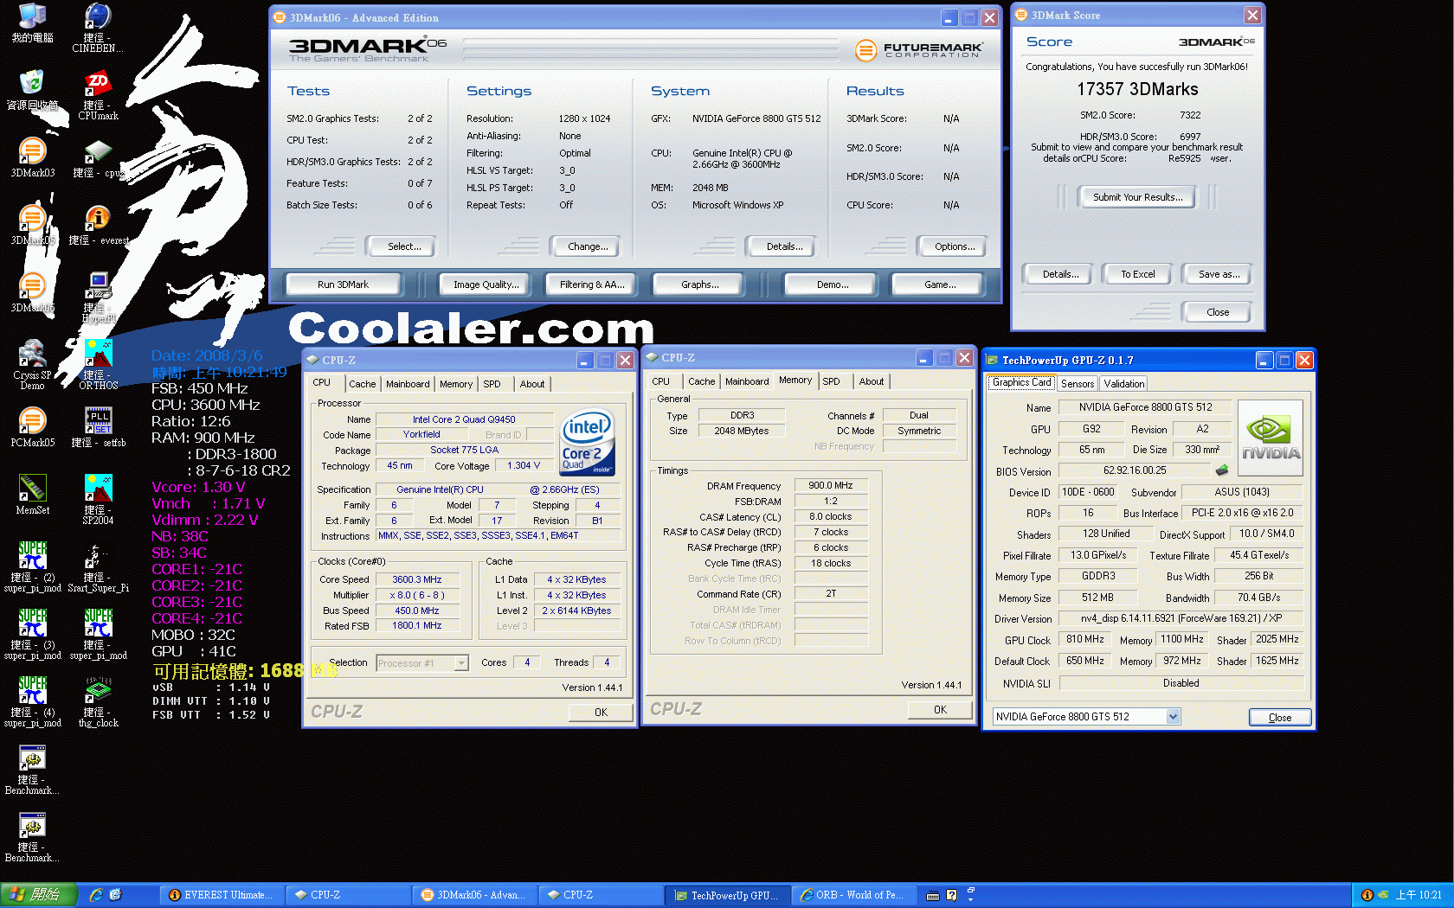Open the language bar keyboard icon
Viewport: 1454px width, 908px height.
(x=933, y=895)
